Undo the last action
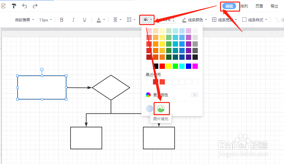Viewport: 284px width, 164px height. pos(24,6)
